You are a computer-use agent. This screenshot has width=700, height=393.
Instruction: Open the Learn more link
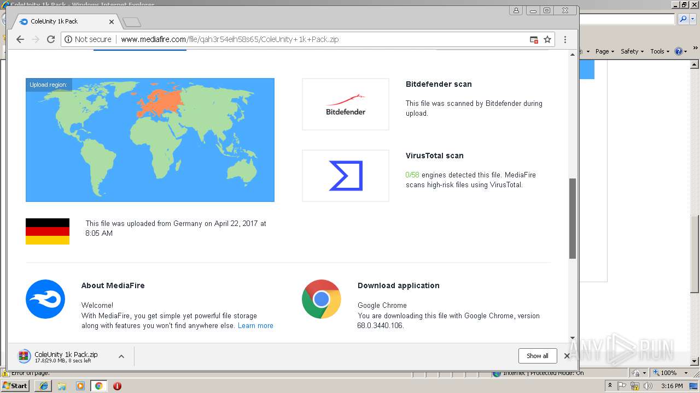click(x=255, y=326)
